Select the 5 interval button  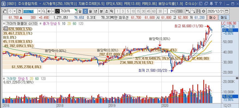[128, 11]
